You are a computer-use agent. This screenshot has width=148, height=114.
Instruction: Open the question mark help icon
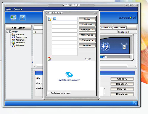pos(22,18)
